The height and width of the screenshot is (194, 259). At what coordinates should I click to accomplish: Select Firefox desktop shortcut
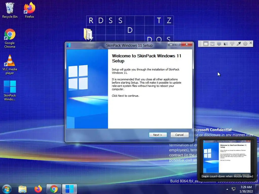[x=29, y=10]
